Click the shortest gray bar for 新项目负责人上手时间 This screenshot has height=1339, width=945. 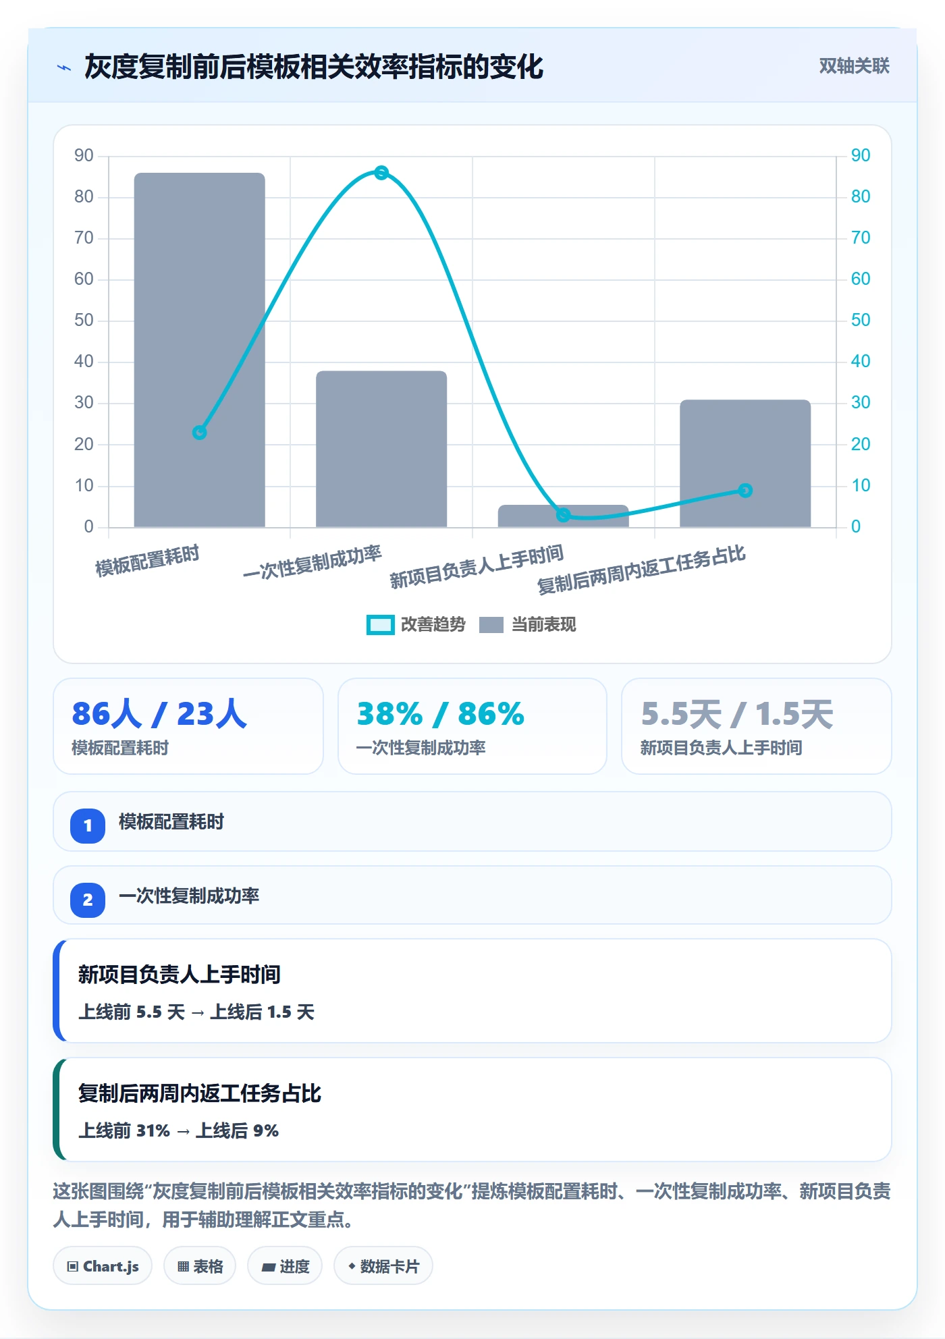(x=564, y=516)
